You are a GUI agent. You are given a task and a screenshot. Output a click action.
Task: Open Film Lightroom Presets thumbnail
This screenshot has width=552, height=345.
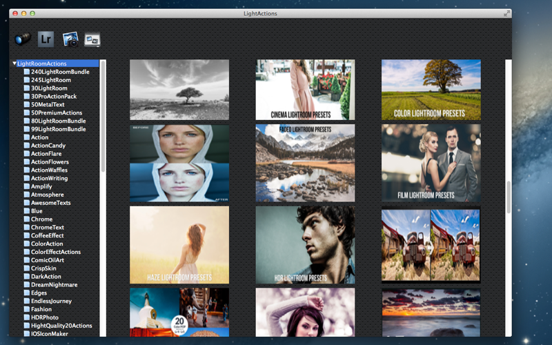[431, 163]
